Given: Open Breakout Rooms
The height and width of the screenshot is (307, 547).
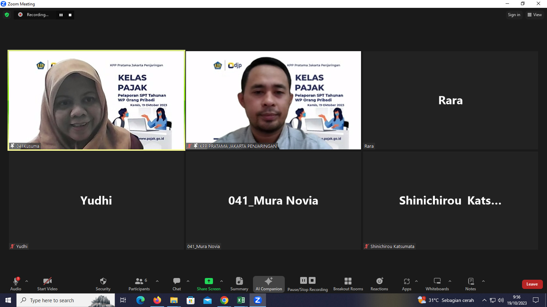Looking at the screenshot, I should coord(348,284).
